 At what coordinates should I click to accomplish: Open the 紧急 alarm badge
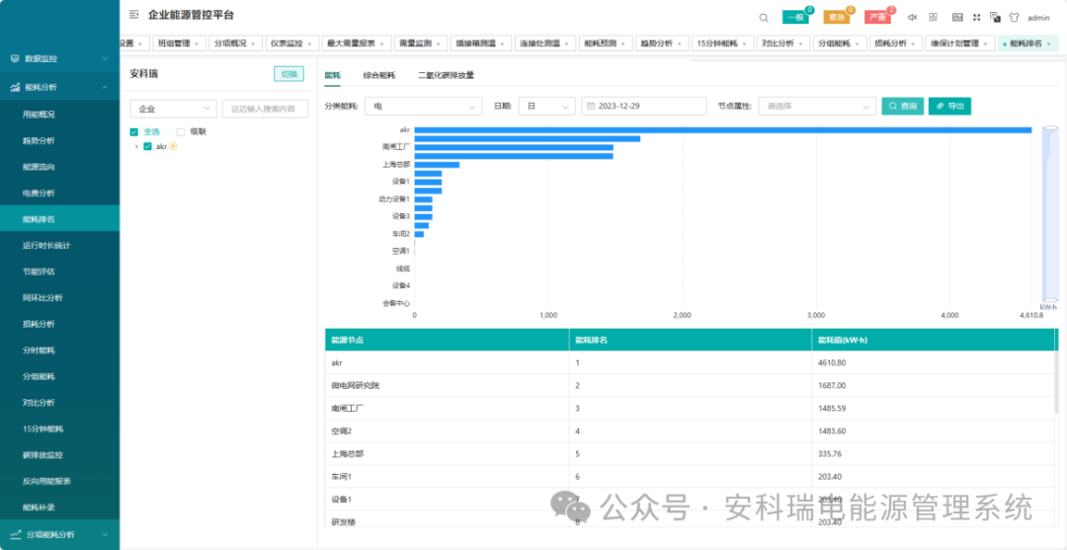click(x=837, y=18)
